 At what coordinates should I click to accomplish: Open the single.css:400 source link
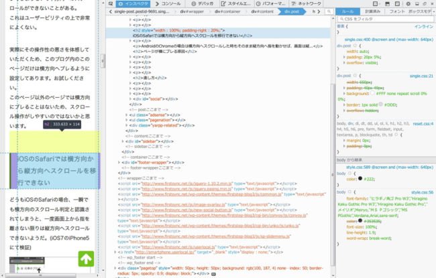coord(389,40)
